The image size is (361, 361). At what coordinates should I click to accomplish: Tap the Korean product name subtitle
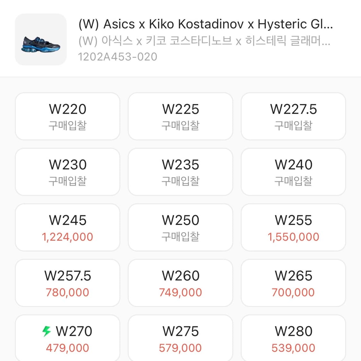point(204,41)
